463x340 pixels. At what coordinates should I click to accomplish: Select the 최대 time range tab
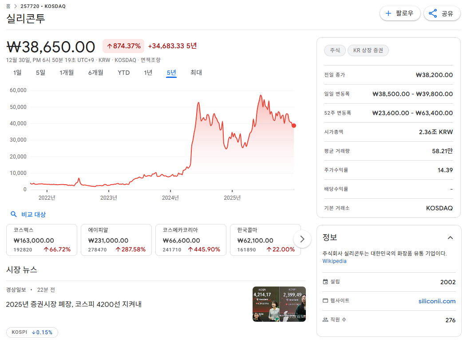[196, 73]
